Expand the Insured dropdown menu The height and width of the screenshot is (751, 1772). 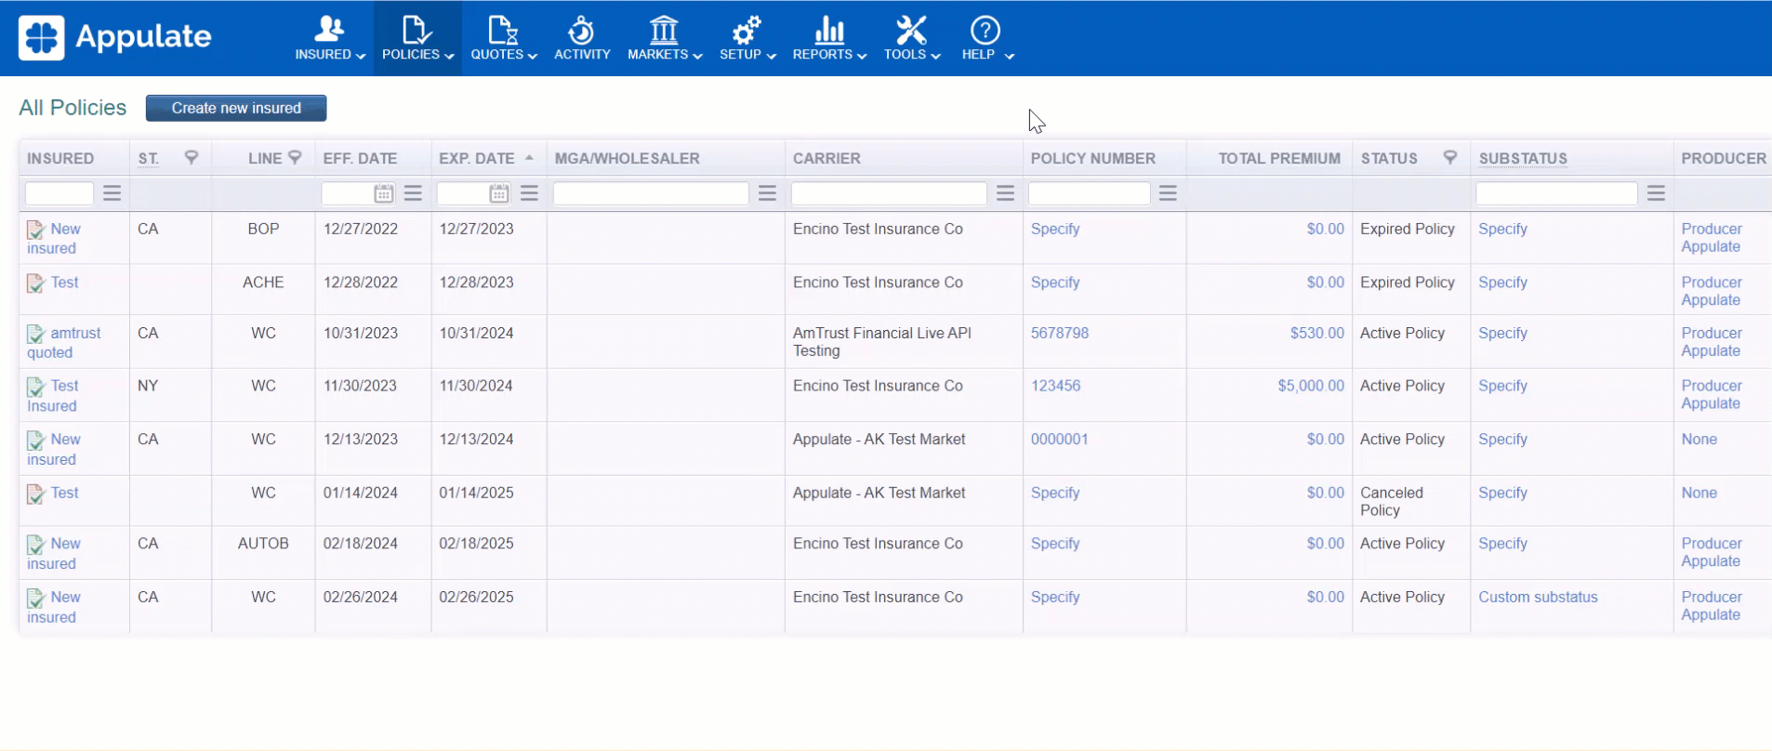(x=329, y=39)
